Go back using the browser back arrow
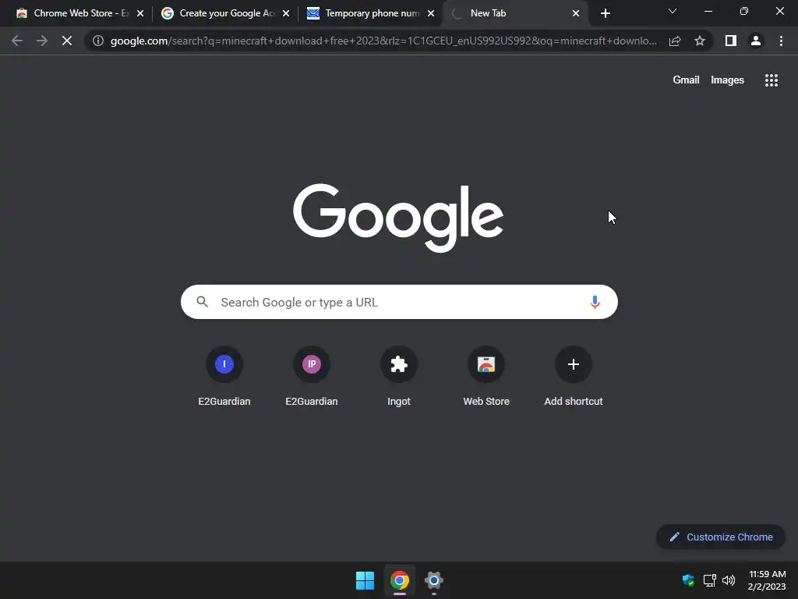The image size is (798, 599). click(17, 41)
